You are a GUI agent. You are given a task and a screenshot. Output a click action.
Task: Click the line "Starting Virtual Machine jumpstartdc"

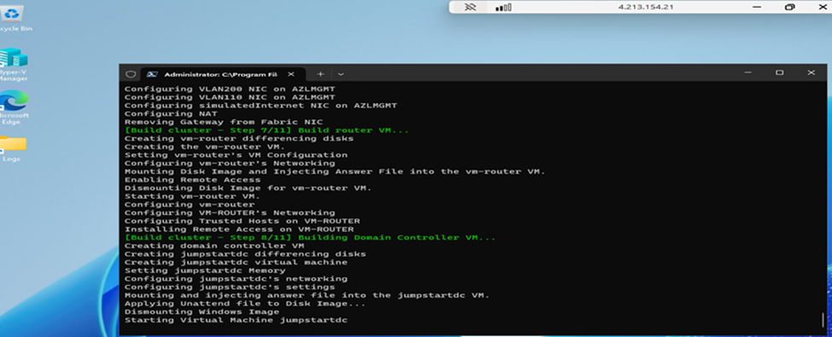(236, 320)
